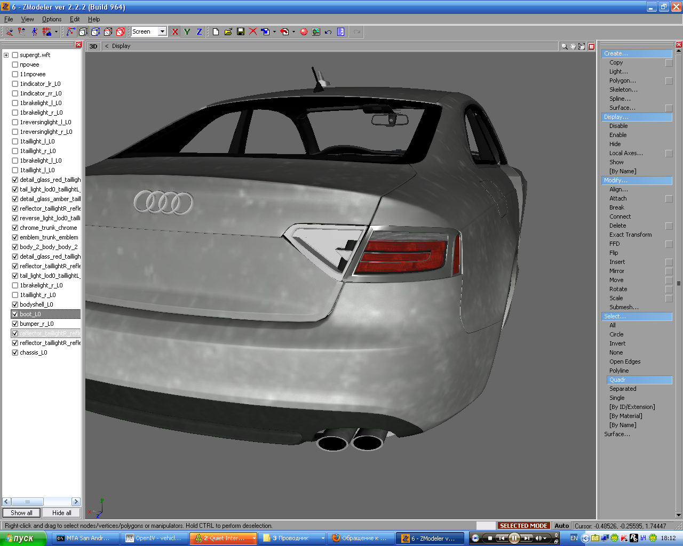Select the viewport zoom magnifier icon

564,46
